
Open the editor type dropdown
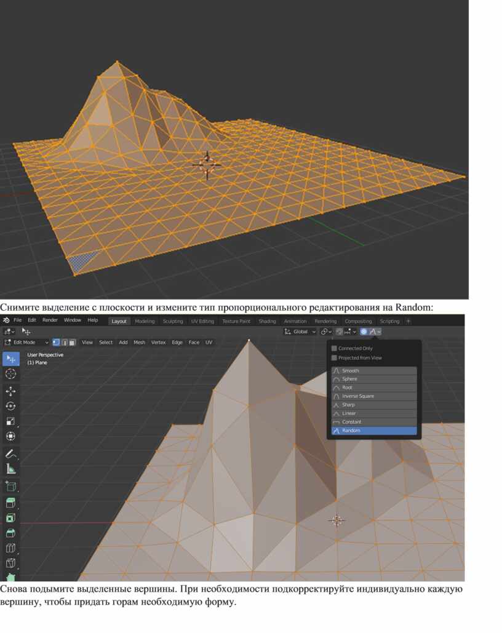click(x=9, y=332)
